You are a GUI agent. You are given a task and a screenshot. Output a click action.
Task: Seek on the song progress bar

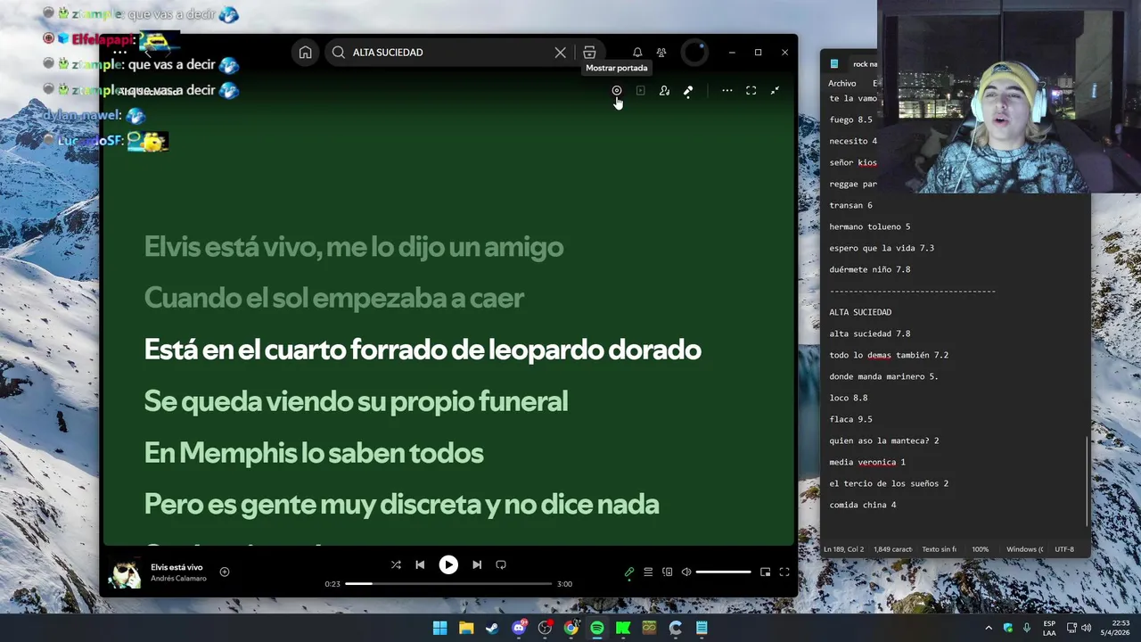coord(448,584)
